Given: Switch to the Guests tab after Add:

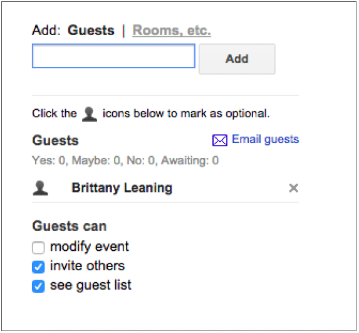Looking at the screenshot, I should [x=91, y=30].
